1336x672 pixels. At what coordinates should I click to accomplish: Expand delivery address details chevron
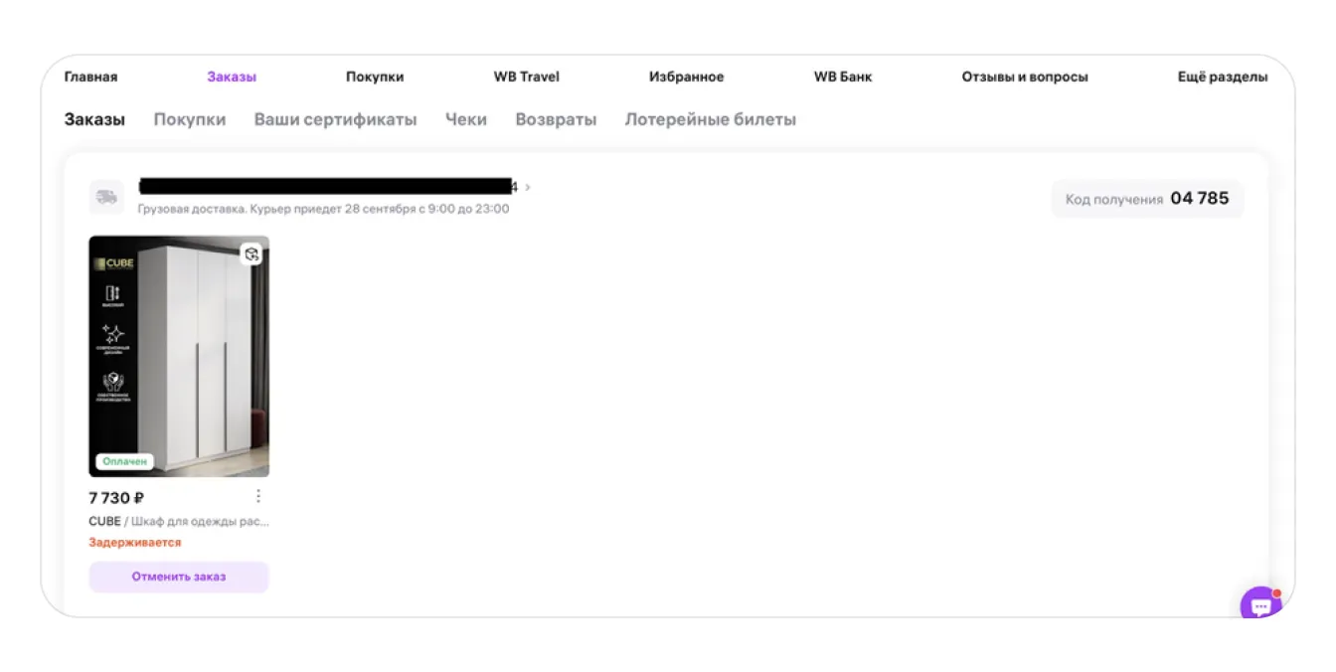coord(528,187)
